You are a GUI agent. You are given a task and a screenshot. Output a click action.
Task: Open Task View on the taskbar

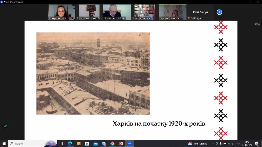(61, 143)
